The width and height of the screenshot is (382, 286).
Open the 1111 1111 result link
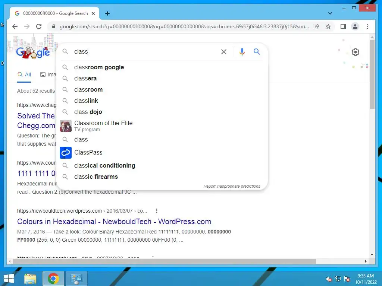point(37,174)
